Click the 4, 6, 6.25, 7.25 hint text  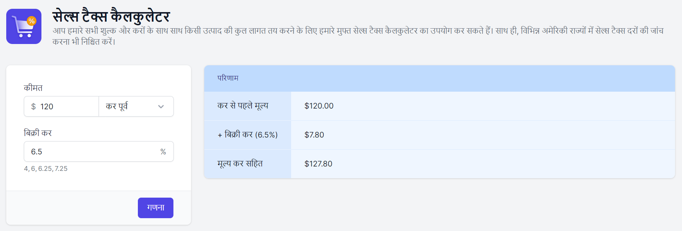coord(46,169)
